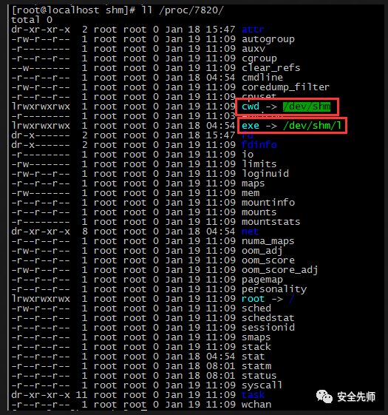Click the "syscall" file name
The height and width of the screenshot is (415, 388).
coord(262,385)
